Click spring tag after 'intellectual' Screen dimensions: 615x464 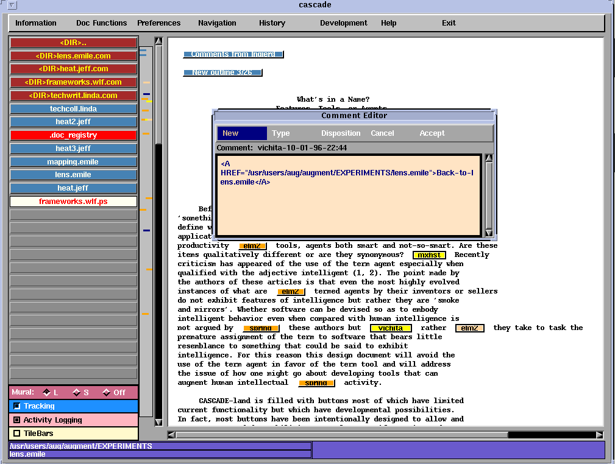[316, 383]
